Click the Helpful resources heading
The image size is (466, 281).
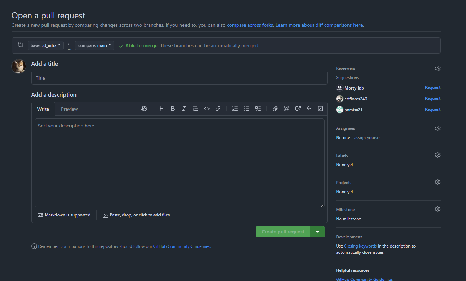point(352,270)
